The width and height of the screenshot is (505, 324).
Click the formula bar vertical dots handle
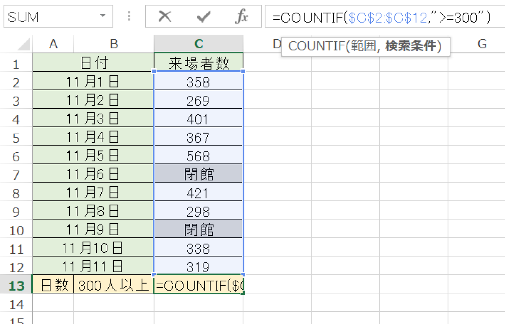tap(129, 16)
